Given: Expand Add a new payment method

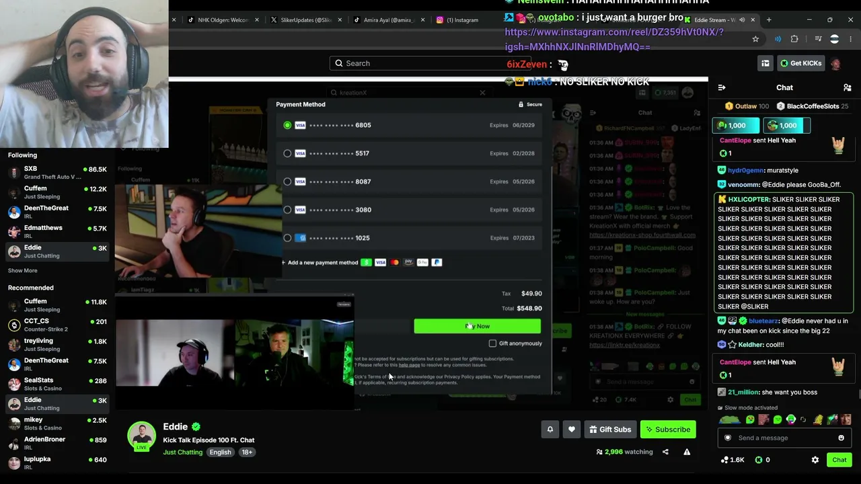Looking at the screenshot, I should [320, 262].
